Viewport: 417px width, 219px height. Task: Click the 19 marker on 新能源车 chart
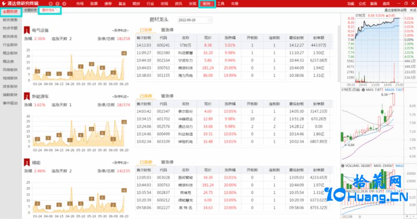click(124, 122)
